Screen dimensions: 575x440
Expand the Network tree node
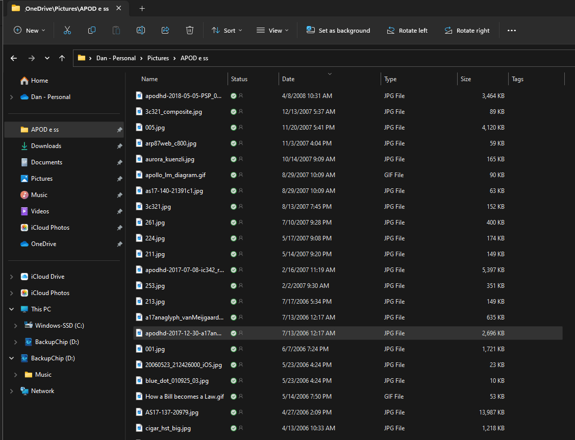12,391
